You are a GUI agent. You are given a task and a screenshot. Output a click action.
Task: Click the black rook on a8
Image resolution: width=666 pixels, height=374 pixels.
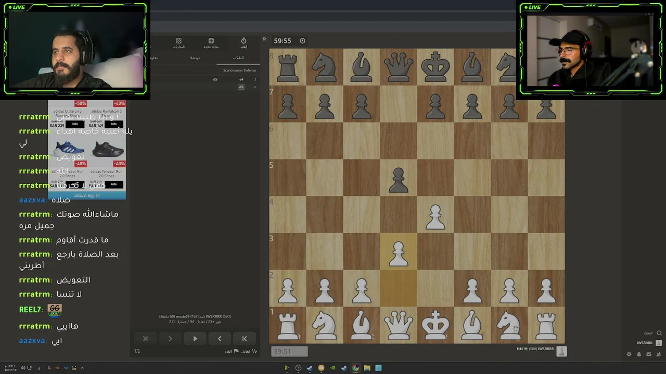pos(288,68)
